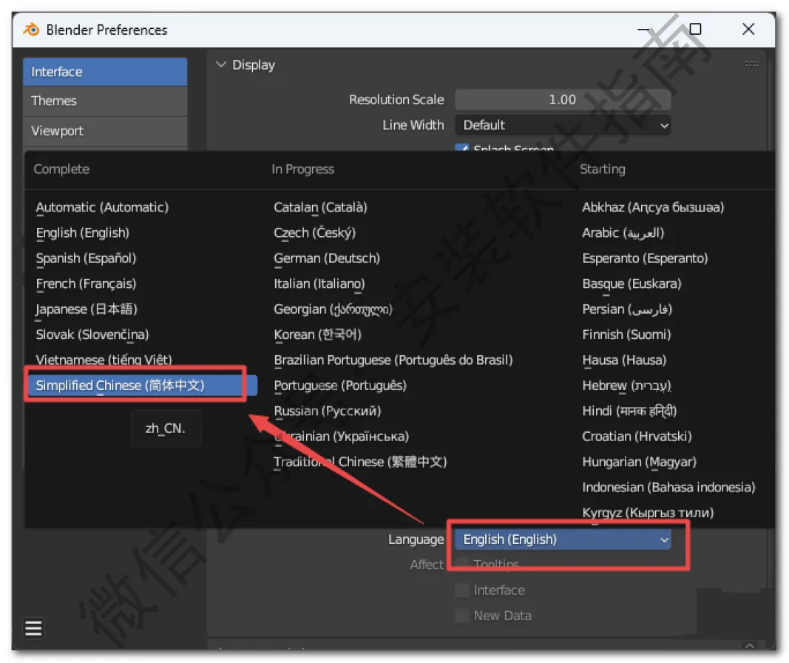The height and width of the screenshot is (663, 789).
Task: Toggle the Interface affect checkbox
Action: coord(461,590)
